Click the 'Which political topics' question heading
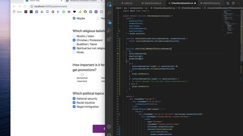This screenshot has height=136, width=243. 88,93
